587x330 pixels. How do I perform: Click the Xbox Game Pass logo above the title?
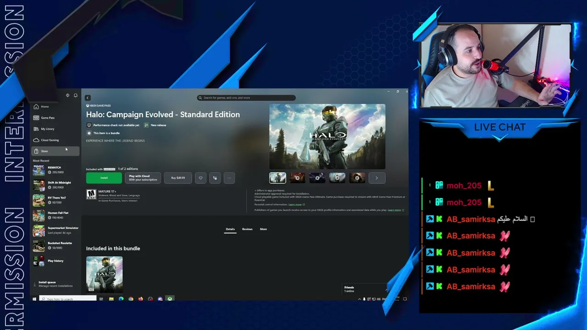pos(99,106)
